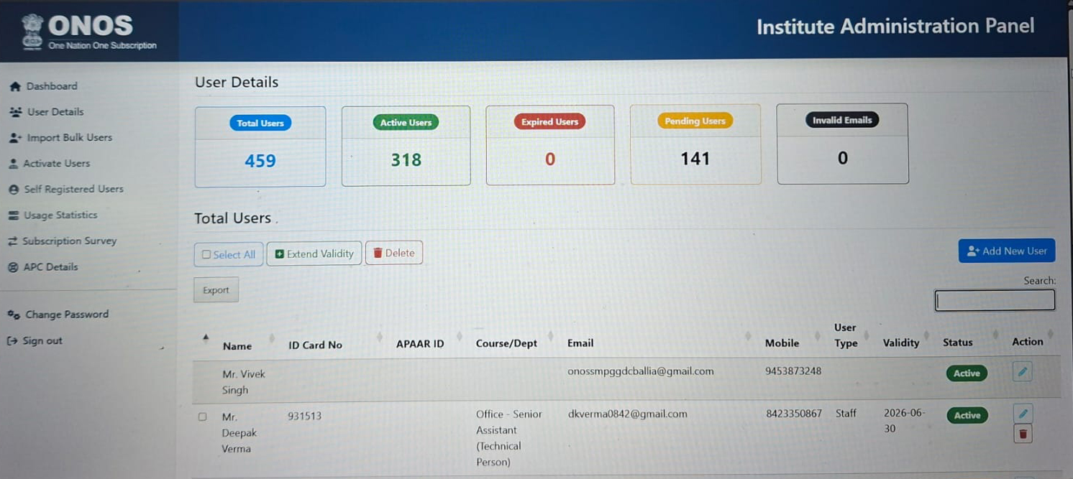Viewport: 1073px width, 479px height.
Task: Click the Usage Statistics icon in sidebar
Action: tap(12, 215)
